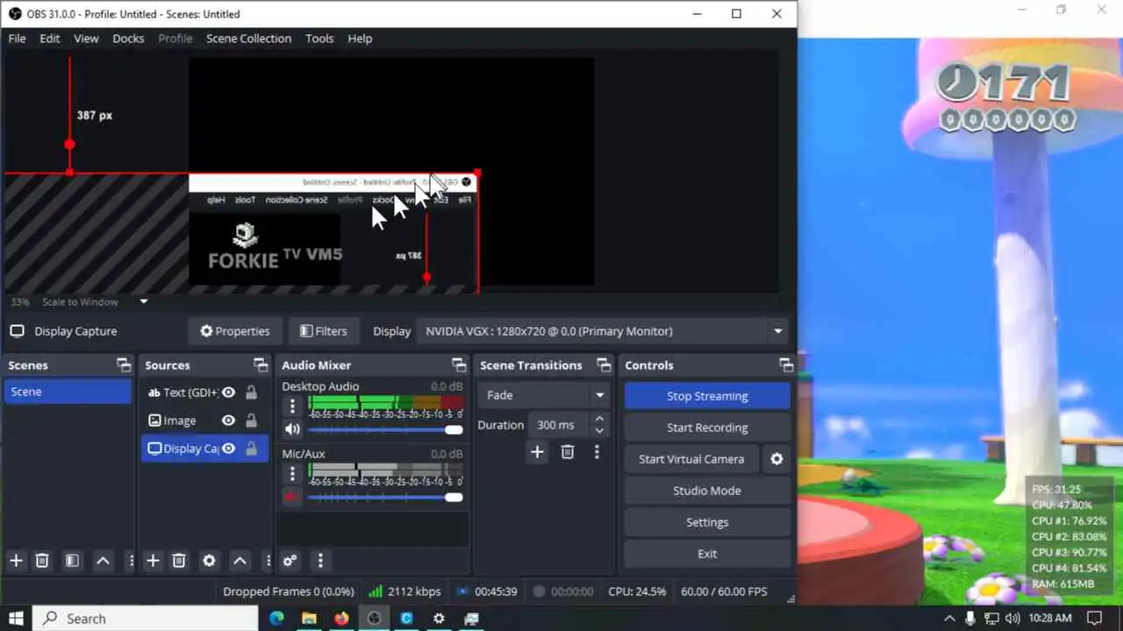Open the Scene Collection menu
Viewport: 1123px width, 631px height.
coord(248,39)
